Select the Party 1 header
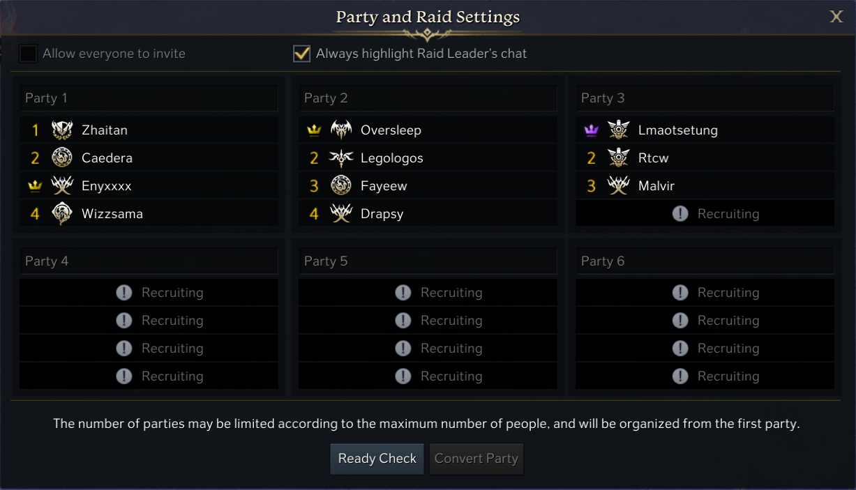 [x=149, y=98]
